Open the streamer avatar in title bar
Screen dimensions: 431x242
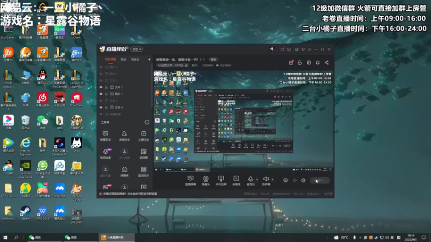(x=272, y=49)
